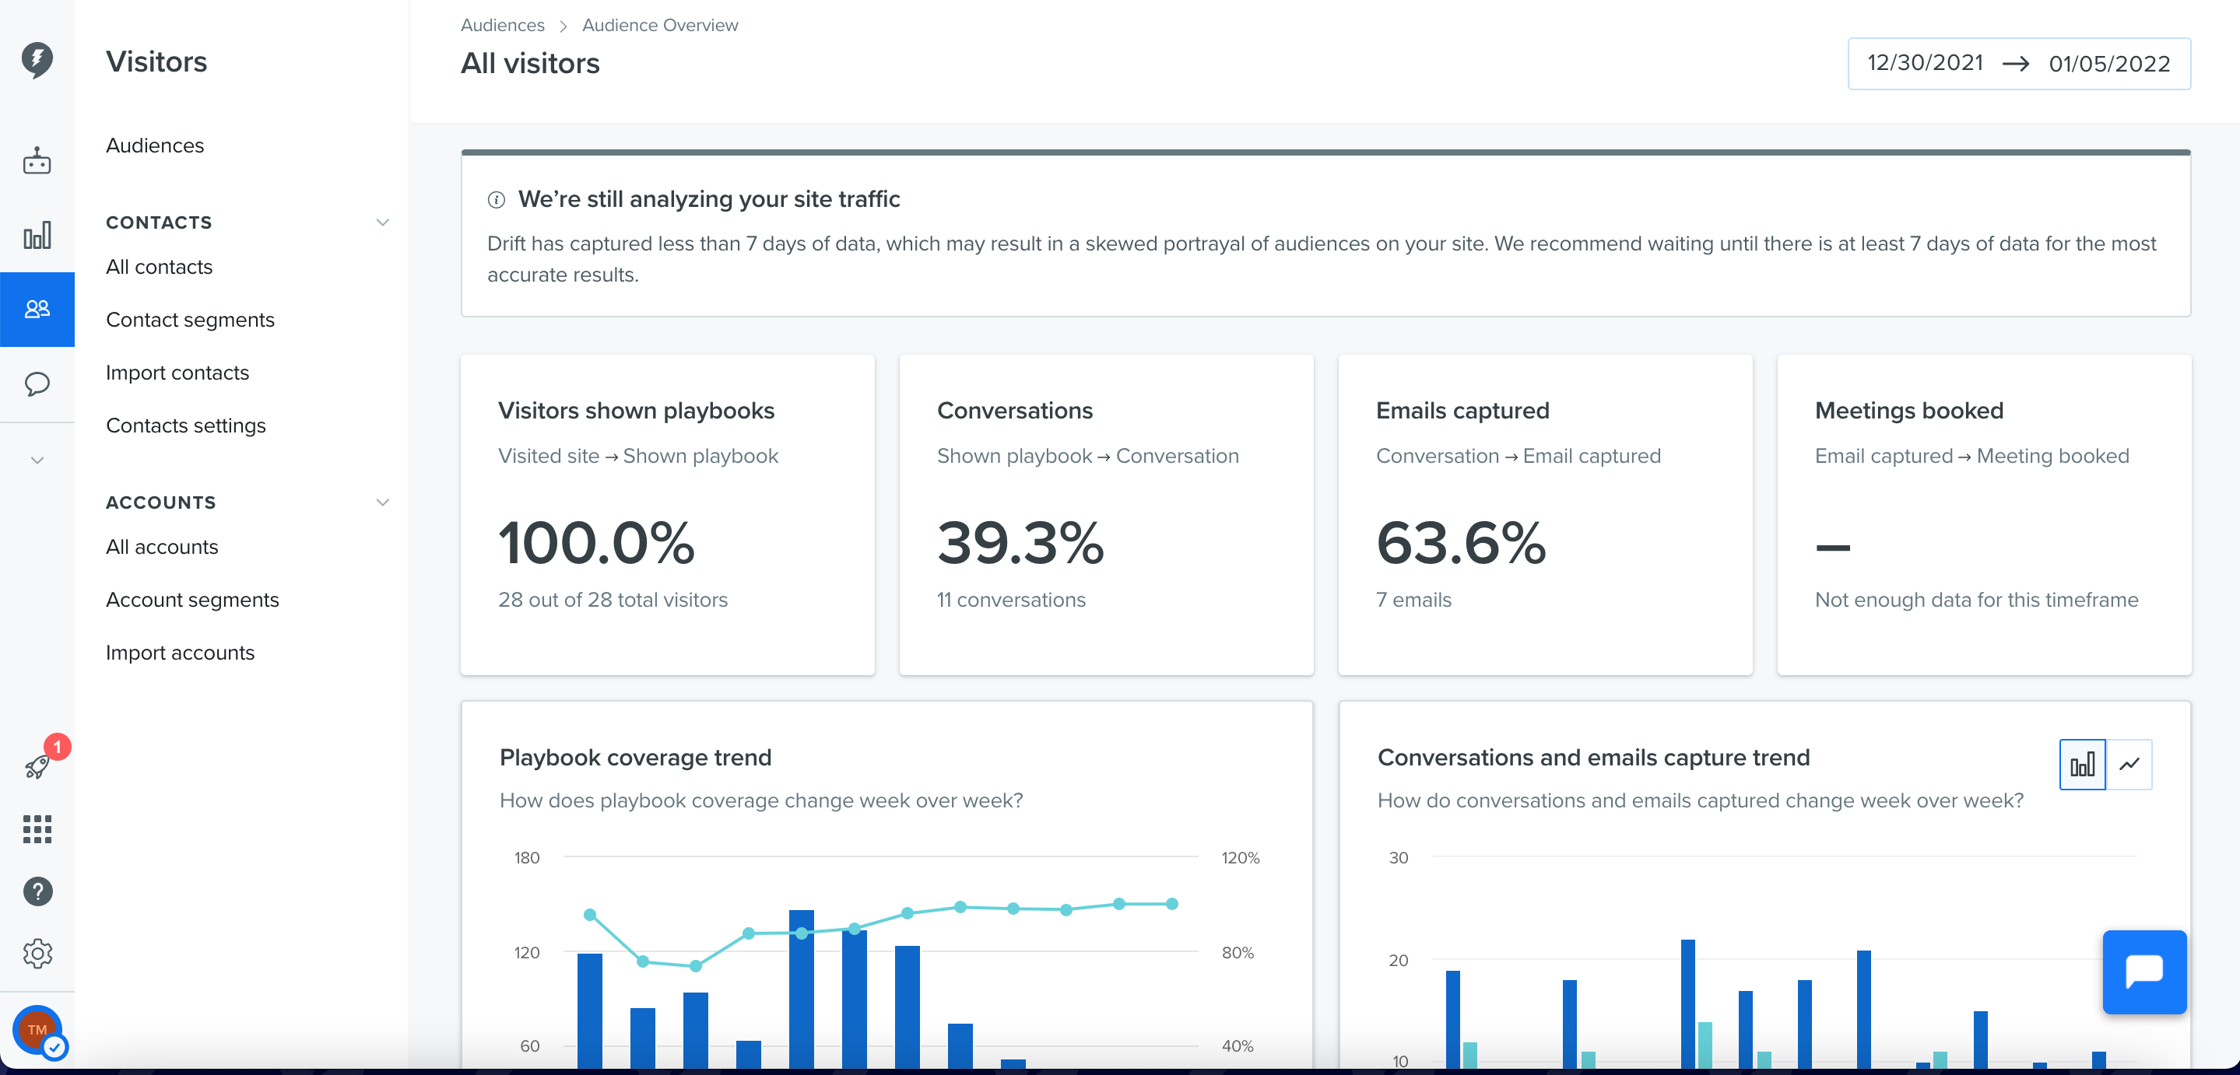The height and width of the screenshot is (1075, 2240).
Task: Click the '28 out of 28 total visitors' text
Action: [x=613, y=600]
